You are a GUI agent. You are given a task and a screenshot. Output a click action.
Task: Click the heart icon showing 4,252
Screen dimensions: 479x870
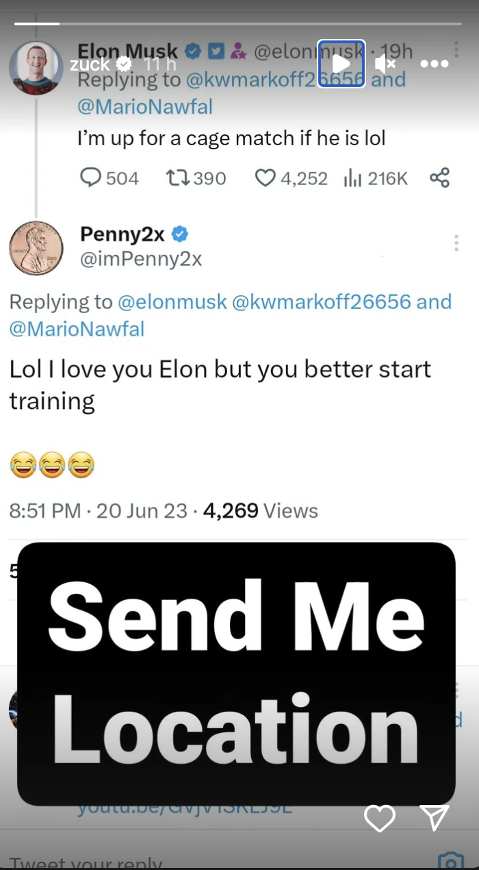(265, 178)
